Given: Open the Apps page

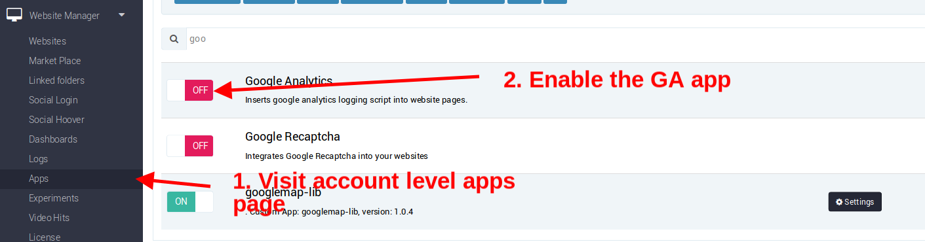Looking at the screenshot, I should pyautogui.click(x=39, y=178).
